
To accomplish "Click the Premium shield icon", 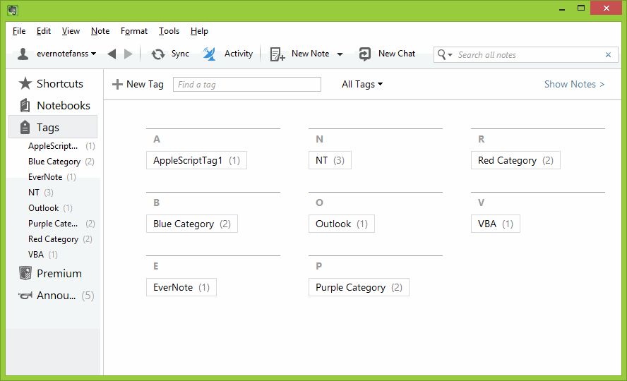I will coord(25,273).
